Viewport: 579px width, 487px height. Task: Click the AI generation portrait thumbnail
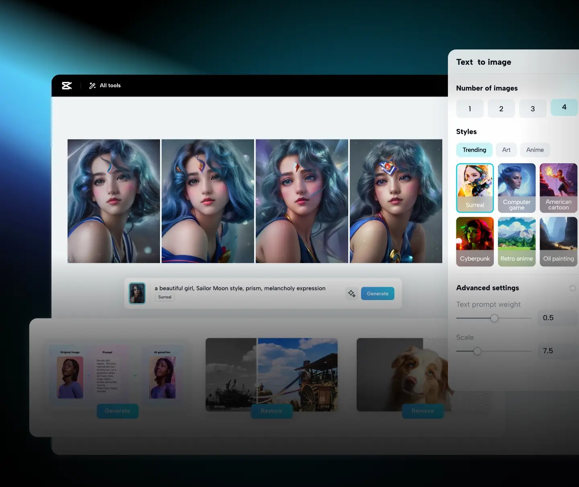(x=162, y=378)
